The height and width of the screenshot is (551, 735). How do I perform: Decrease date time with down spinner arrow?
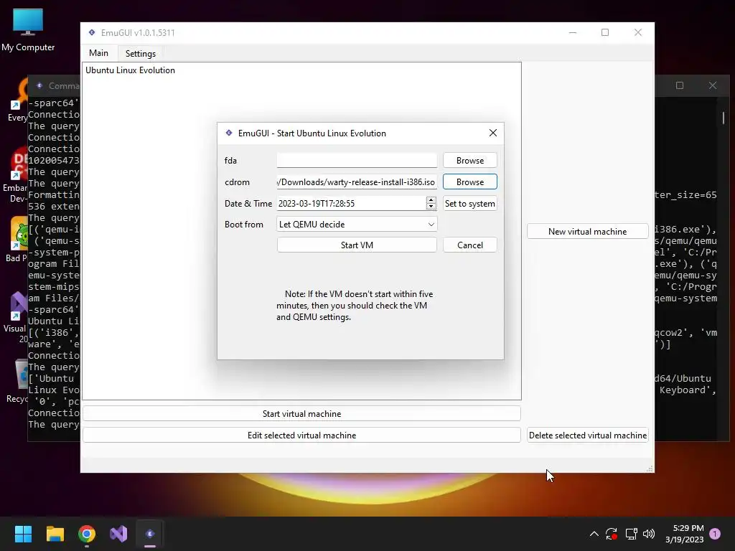[x=431, y=207]
